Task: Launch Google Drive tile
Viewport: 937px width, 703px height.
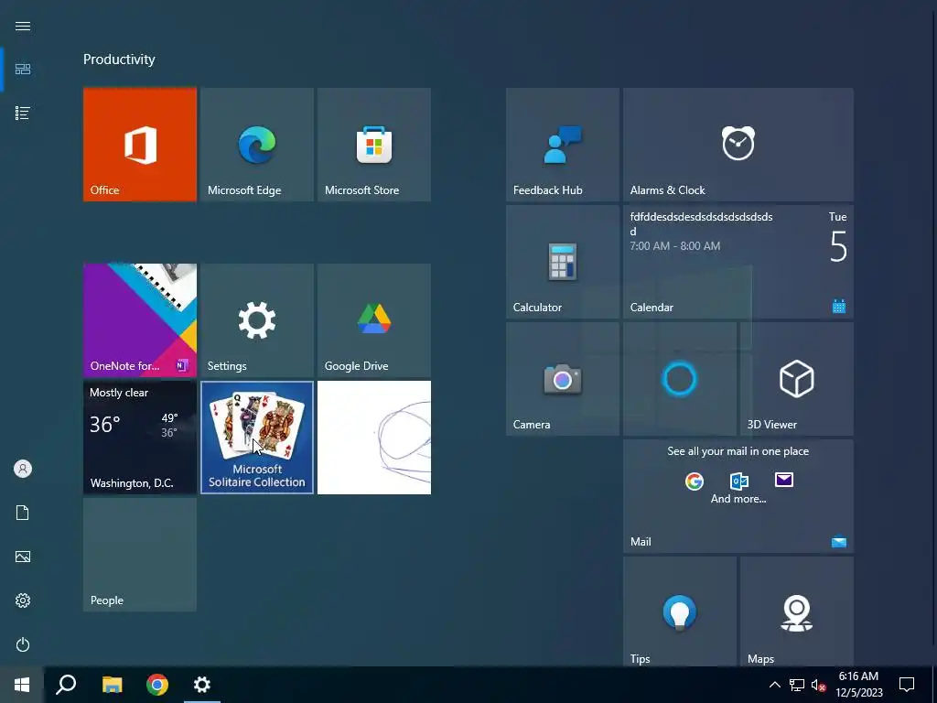Action: 374,320
